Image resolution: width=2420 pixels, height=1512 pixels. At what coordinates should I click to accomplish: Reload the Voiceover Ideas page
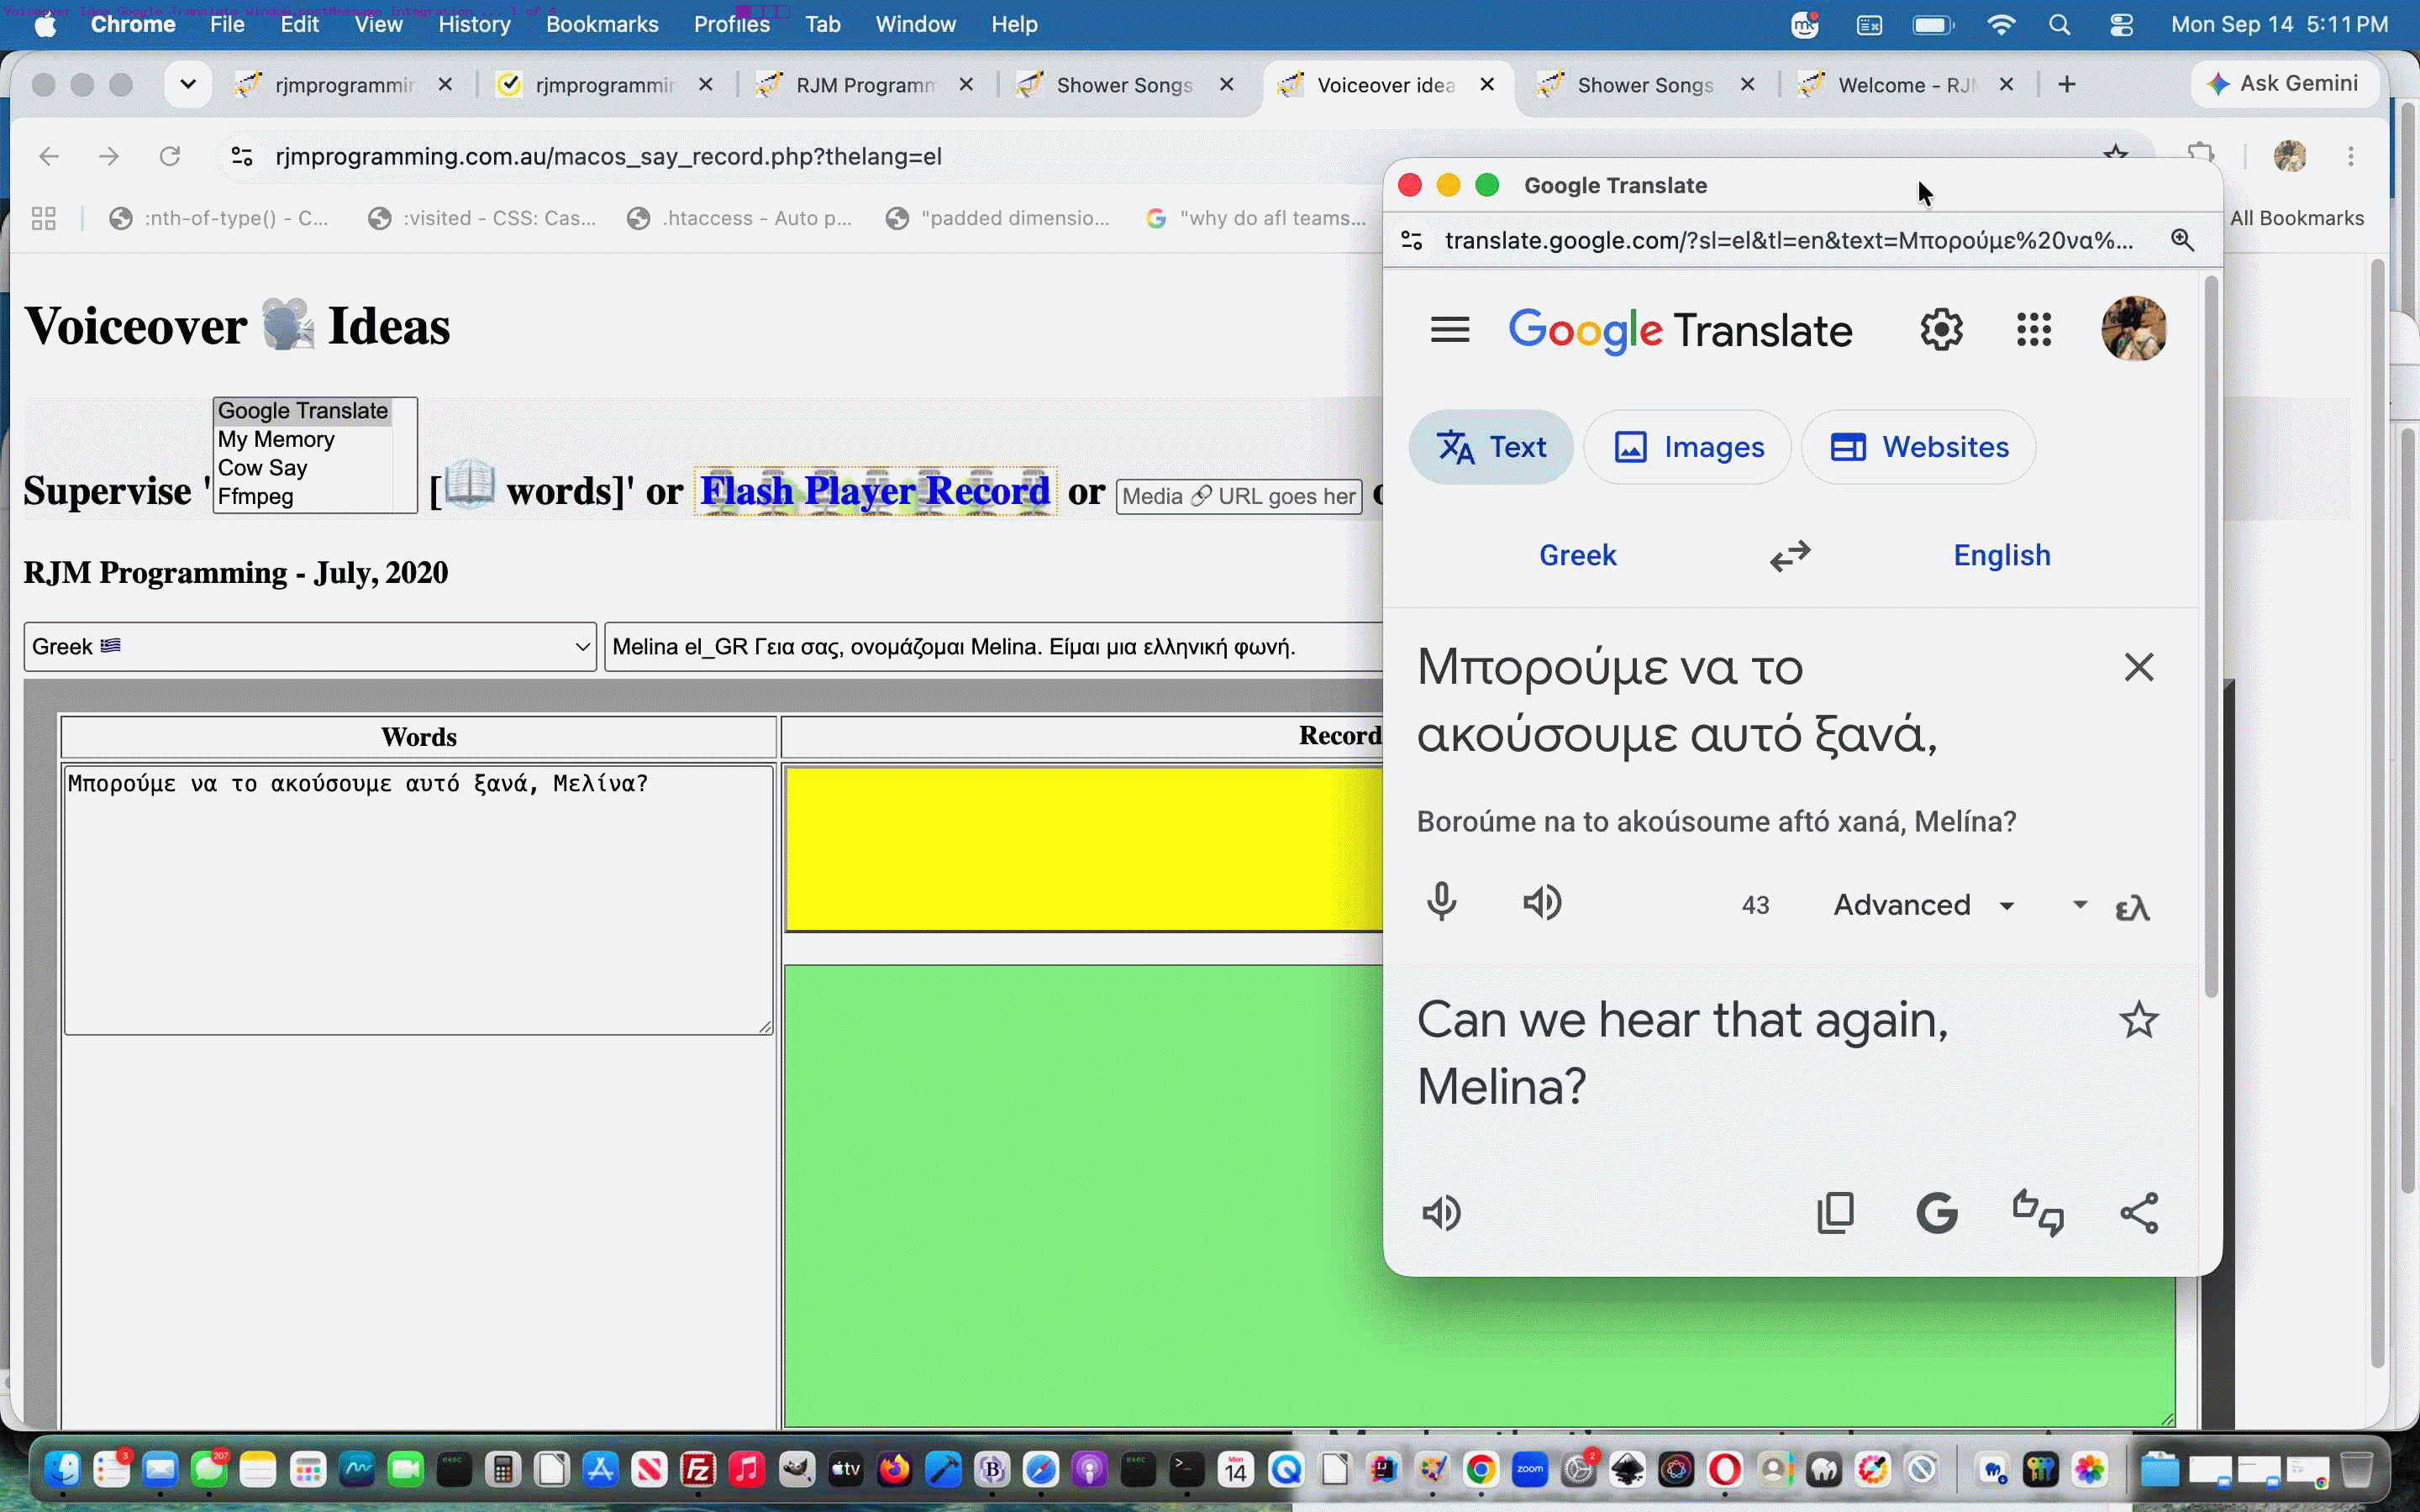(170, 156)
